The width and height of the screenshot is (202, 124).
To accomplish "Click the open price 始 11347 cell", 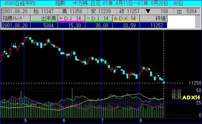I will click(45, 11).
